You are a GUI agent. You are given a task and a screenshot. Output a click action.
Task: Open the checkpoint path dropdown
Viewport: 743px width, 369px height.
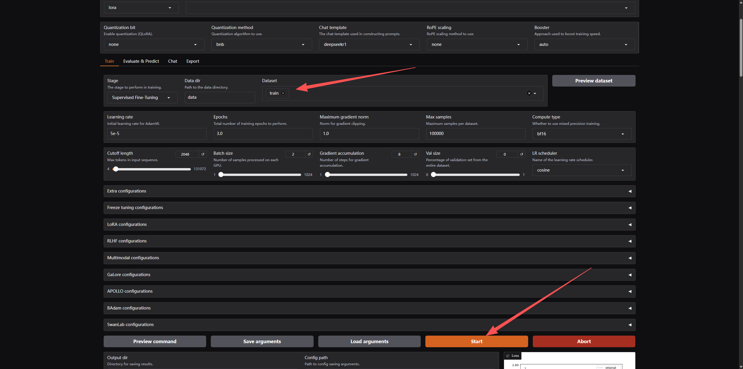pyautogui.click(x=410, y=8)
